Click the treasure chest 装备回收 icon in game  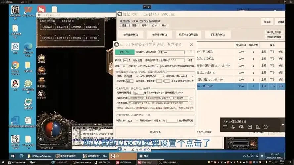coord(41,71)
